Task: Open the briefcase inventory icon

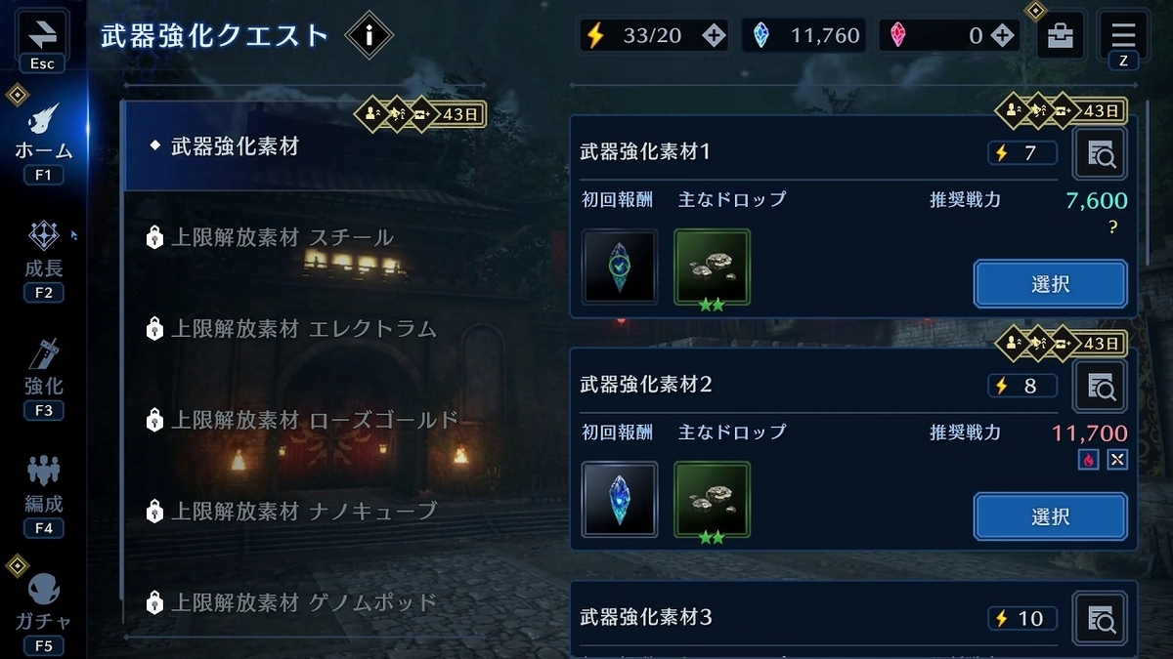Action: (x=1060, y=36)
